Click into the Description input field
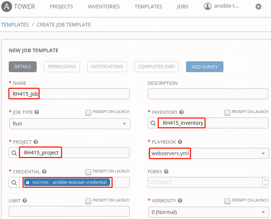The image size is (271, 219). (x=208, y=94)
